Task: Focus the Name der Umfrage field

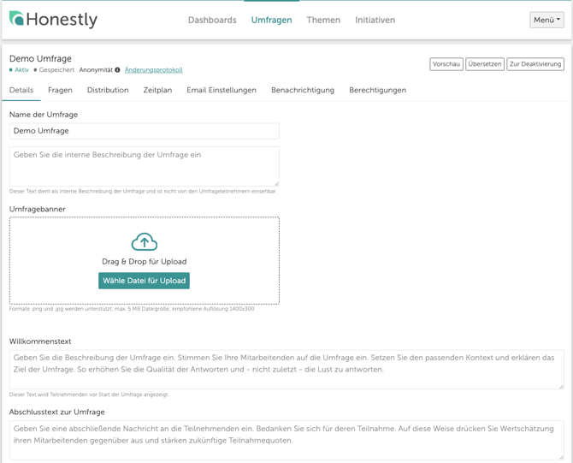Action: (x=144, y=131)
